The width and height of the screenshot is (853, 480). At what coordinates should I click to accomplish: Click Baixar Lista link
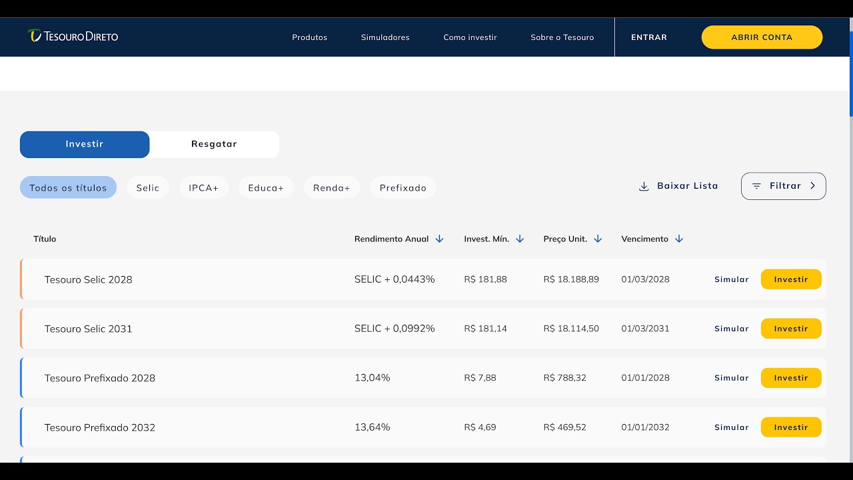[678, 186]
